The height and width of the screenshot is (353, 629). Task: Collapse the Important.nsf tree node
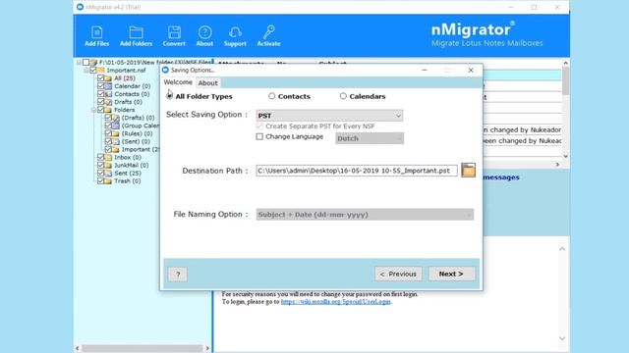[86, 70]
